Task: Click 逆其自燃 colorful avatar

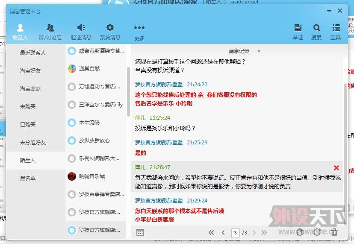Action: tap(72, 68)
